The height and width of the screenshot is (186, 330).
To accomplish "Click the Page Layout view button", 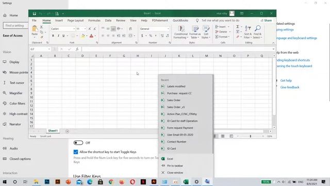I will pos(223,136).
